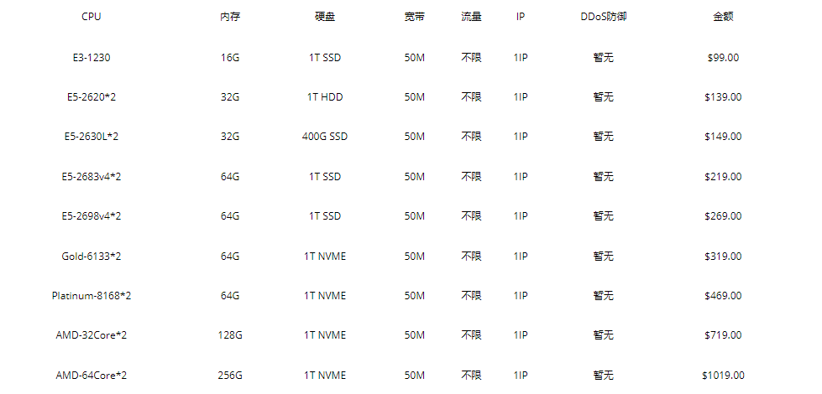This screenshot has width=822, height=394.
Task: Click the 内存 column header
Action: [230, 17]
